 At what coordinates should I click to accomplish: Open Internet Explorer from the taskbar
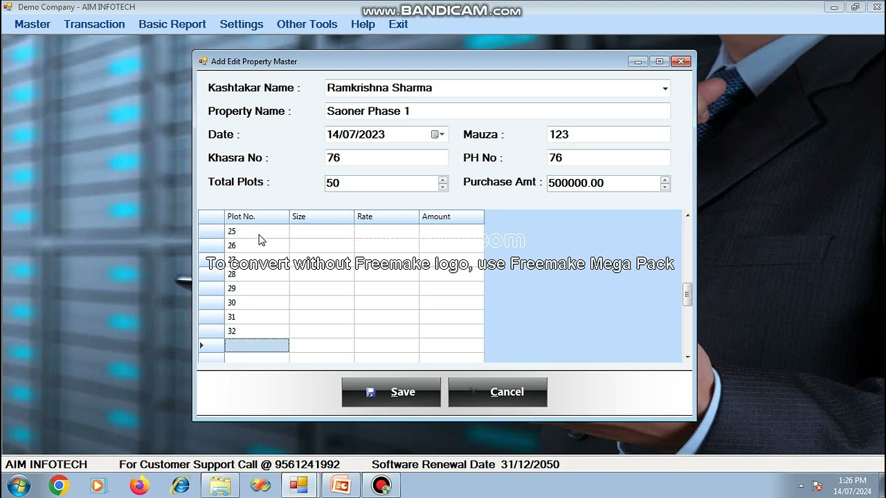click(x=181, y=486)
